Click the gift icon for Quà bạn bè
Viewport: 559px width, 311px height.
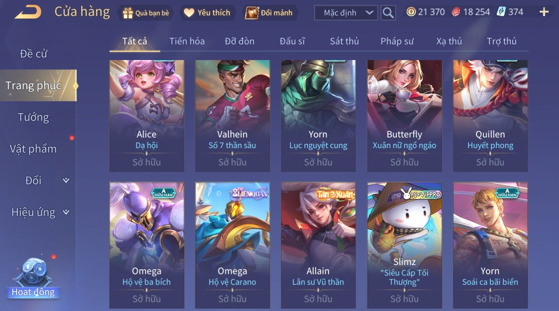pos(128,13)
